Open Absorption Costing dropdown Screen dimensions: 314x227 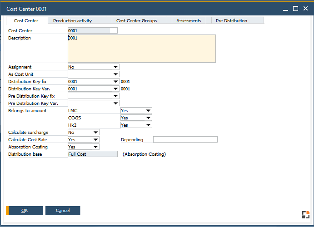pyautogui.click(x=95, y=147)
